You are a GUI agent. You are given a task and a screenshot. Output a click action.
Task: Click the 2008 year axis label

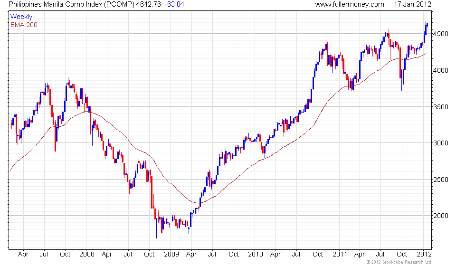click(87, 255)
